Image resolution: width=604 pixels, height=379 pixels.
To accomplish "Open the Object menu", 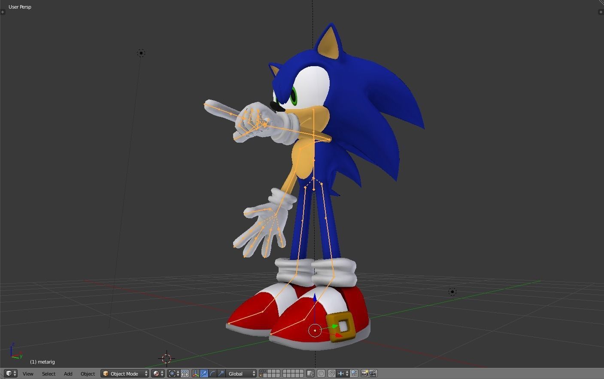I will click(x=88, y=374).
